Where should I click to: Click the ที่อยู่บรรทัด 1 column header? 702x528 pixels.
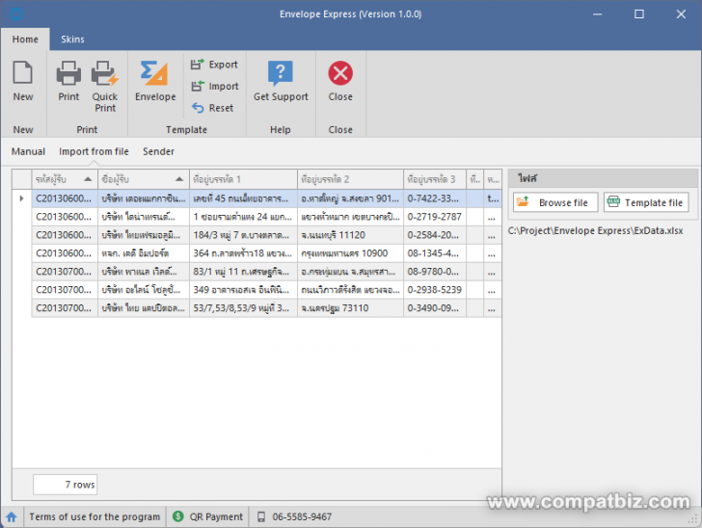click(243, 179)
